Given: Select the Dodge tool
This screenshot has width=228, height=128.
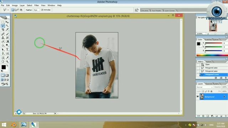Looking at the screenshot, I should point(7,45).
